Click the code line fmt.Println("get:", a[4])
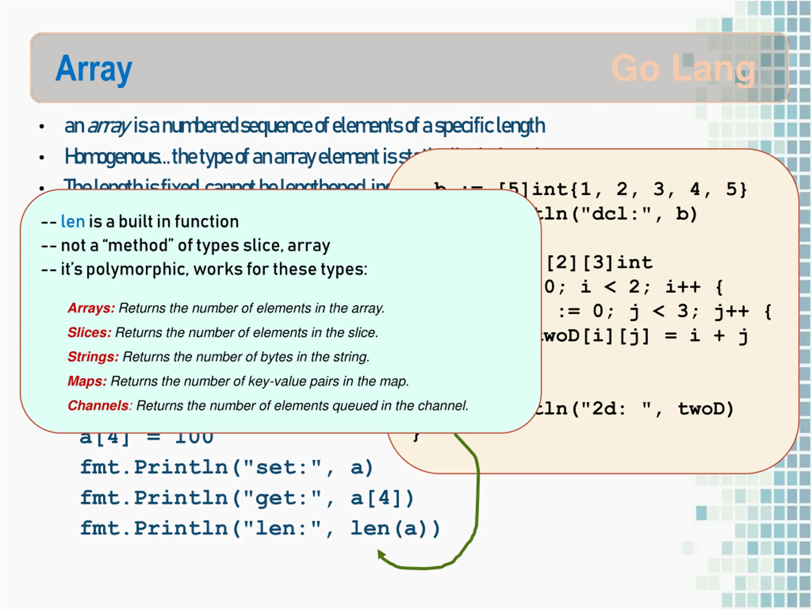Image resolution: width=812 pixels, height=609 pixels. 247,499
